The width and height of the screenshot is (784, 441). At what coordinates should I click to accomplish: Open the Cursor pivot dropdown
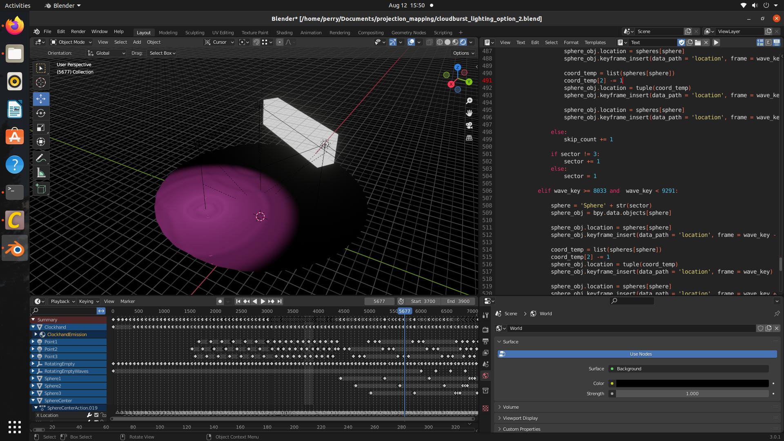219,42
